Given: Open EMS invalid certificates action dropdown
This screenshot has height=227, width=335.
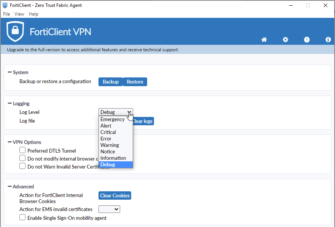Looking at the screenshot, I should click(x=109, y=209).
